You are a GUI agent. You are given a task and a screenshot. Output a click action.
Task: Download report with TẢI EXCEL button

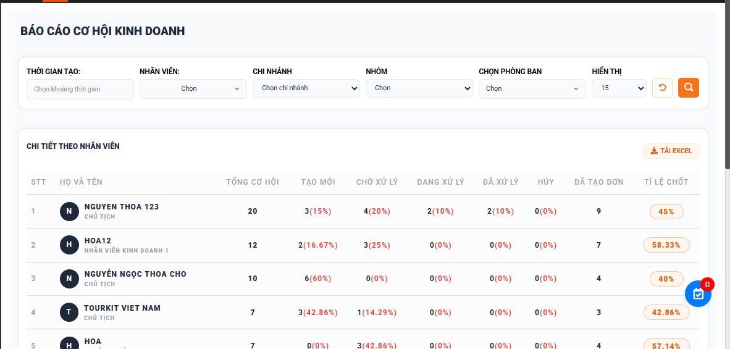[671, 151]
